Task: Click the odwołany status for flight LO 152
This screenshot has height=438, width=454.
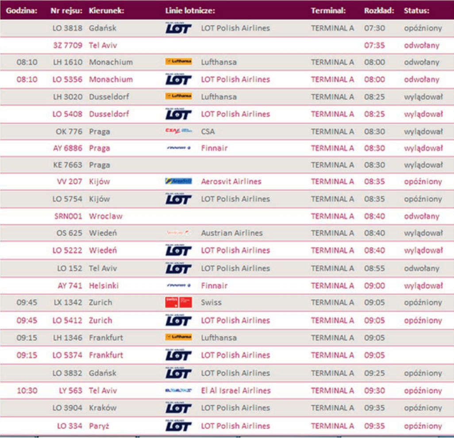Action: click(421, 268)
